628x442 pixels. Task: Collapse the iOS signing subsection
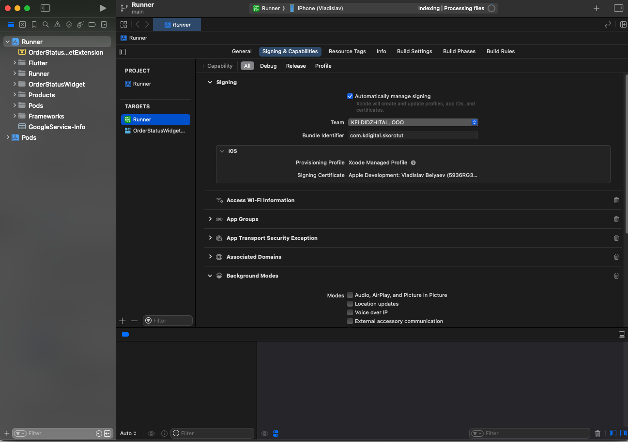click(x=222, y=151)
